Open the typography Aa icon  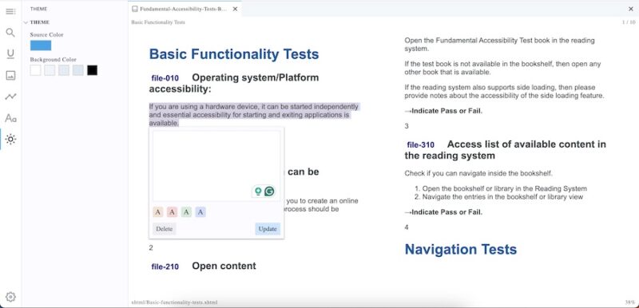[10, 118]
